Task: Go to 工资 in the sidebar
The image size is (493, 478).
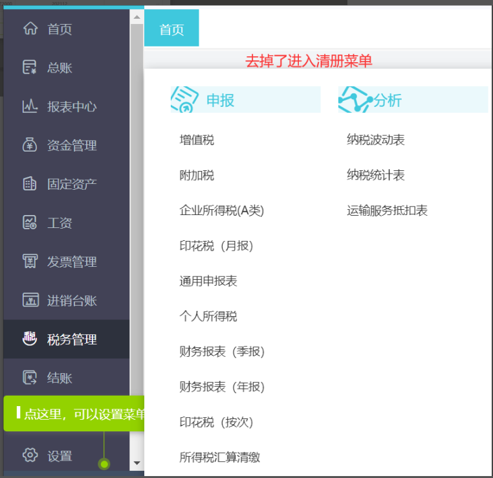Action: click(67, 222)
